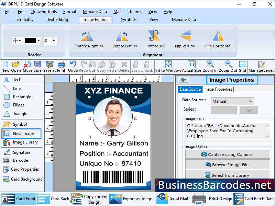Click the Save as toolbar icon
This screenshot has height=206, width=275.
(49, 67)
